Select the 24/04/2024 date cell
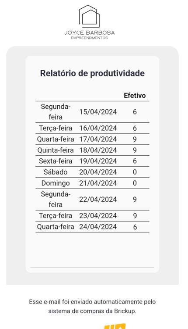The height and width of the screenshot is (329, 188). click(x=98, y=227)
